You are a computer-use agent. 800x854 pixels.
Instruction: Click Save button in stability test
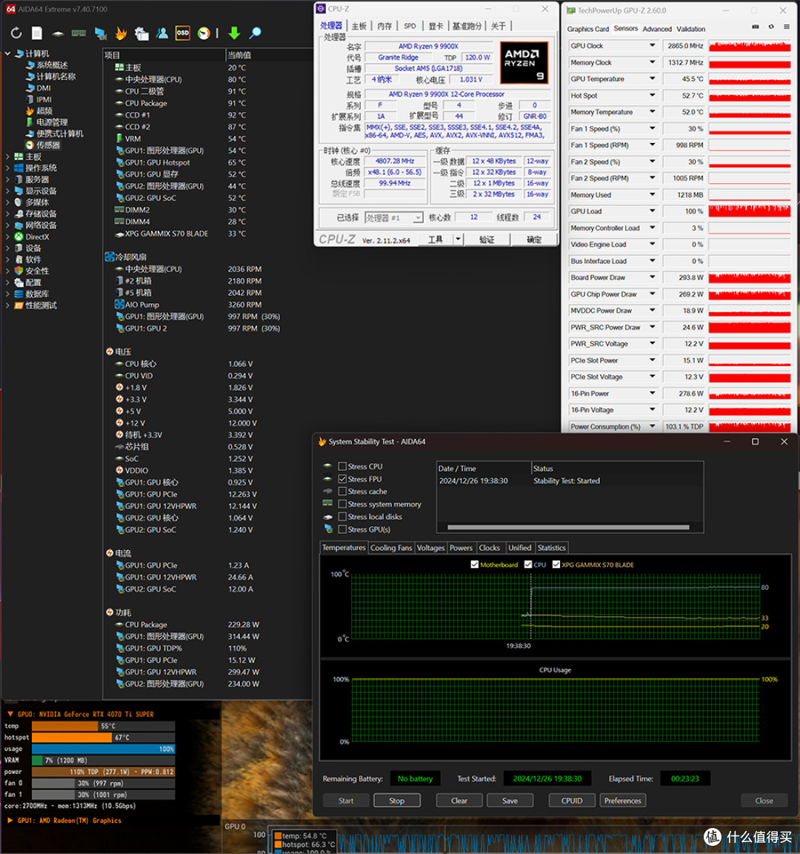point(510,801)
